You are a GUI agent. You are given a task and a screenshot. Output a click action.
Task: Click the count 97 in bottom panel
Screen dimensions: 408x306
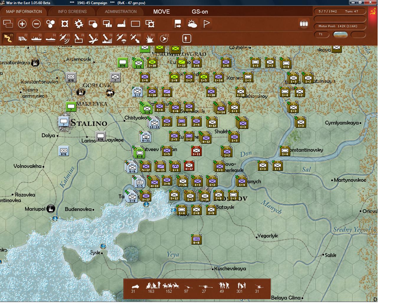(x=186, y=291)
